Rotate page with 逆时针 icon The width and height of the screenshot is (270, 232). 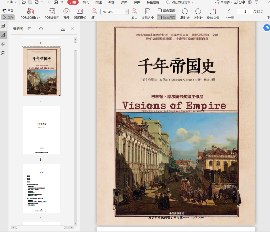pos(198,11)
